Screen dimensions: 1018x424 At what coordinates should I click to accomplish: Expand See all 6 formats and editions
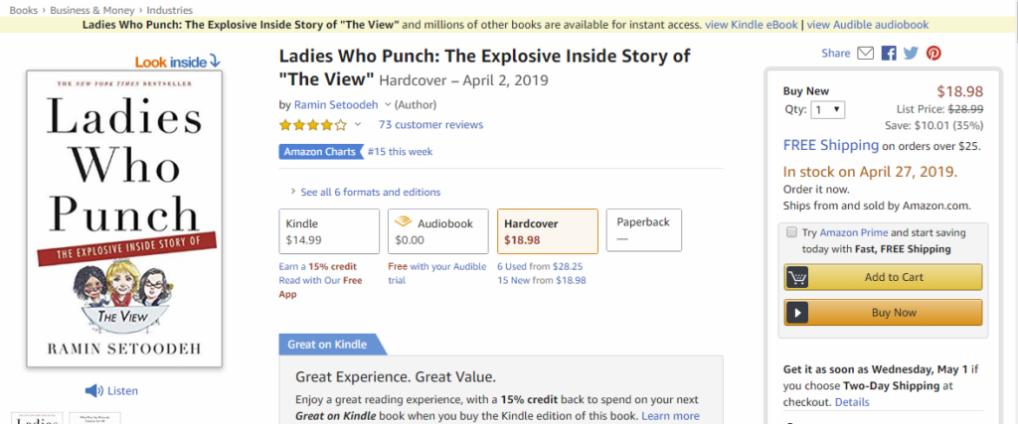[365, 192]
